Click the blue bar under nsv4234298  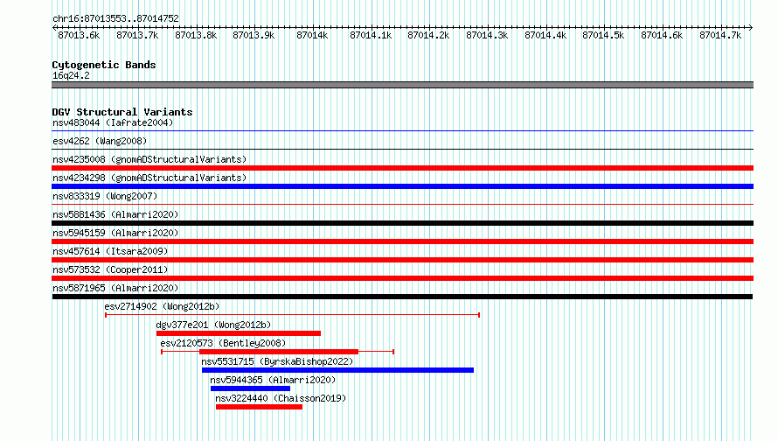[402, 186]
